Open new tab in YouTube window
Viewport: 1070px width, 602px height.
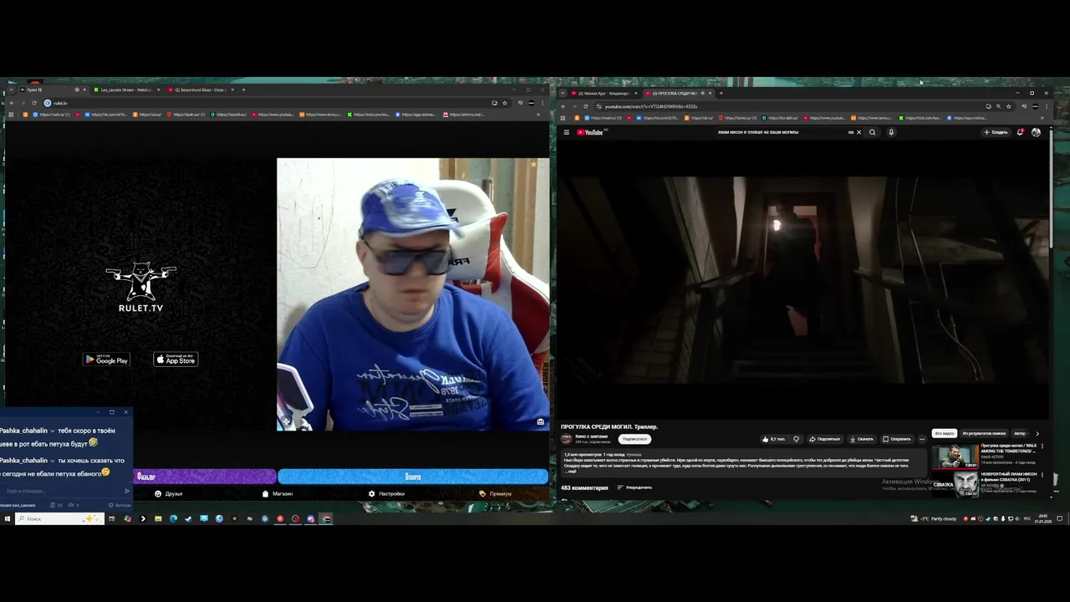pyautogui.click(x=721, y=93)
